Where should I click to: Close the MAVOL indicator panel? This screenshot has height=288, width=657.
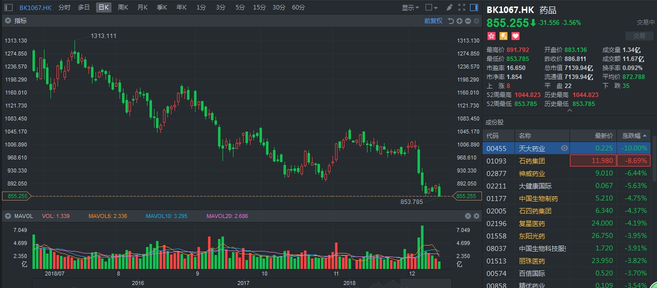pyautogui.click(x=468, y=216)
